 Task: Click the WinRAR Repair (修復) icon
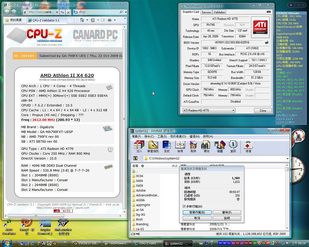[x=248, y=147]
